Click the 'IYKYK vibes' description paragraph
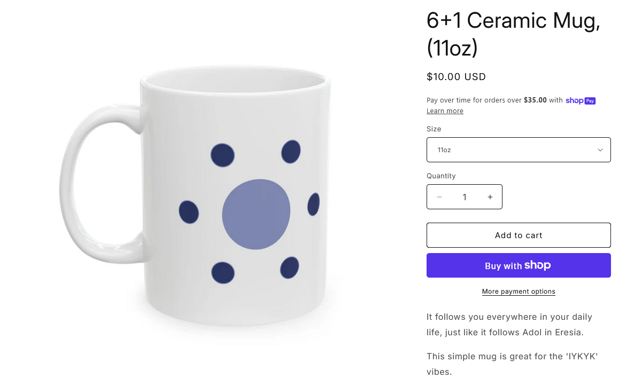The width and height of the screenshot is (642, 386). [x=512, y=364]
